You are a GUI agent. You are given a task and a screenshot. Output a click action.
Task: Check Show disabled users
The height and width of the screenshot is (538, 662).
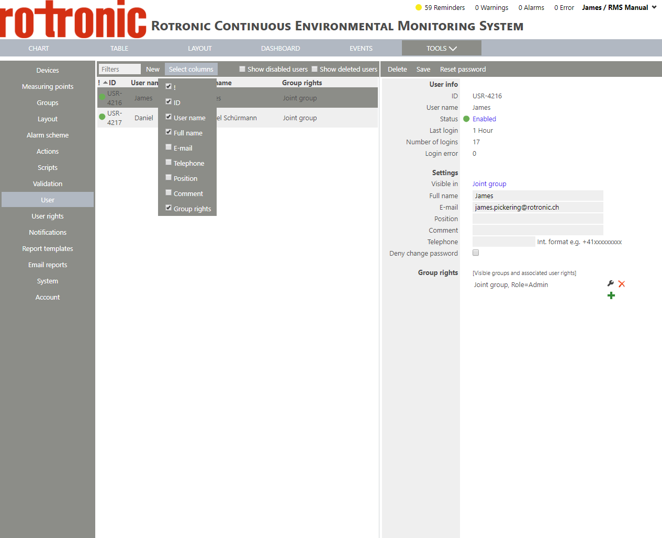tap(242, 69)
